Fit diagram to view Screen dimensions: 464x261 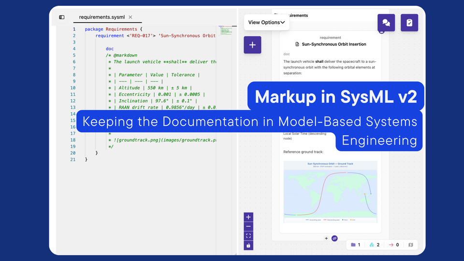pos(248,236)
